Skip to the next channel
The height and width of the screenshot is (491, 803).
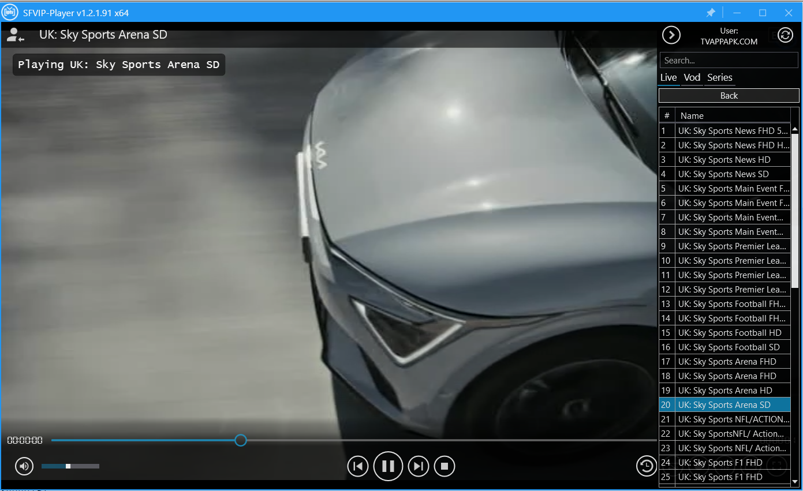(x=419, y=466)
